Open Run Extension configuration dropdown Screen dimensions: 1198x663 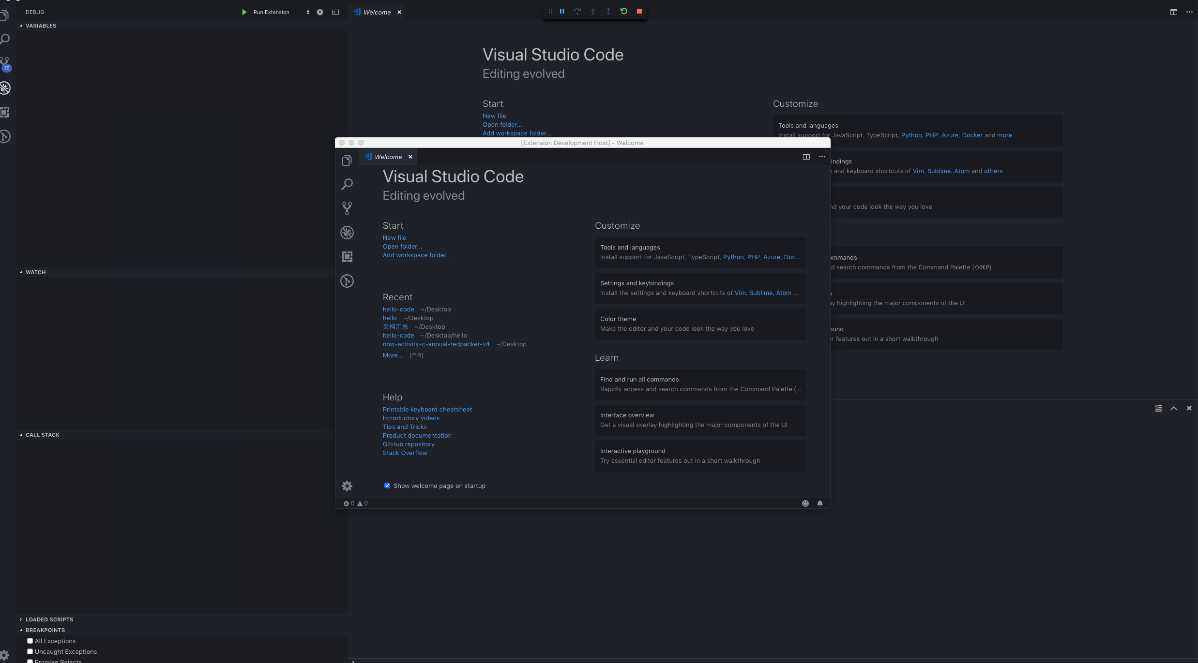point(281,12)
